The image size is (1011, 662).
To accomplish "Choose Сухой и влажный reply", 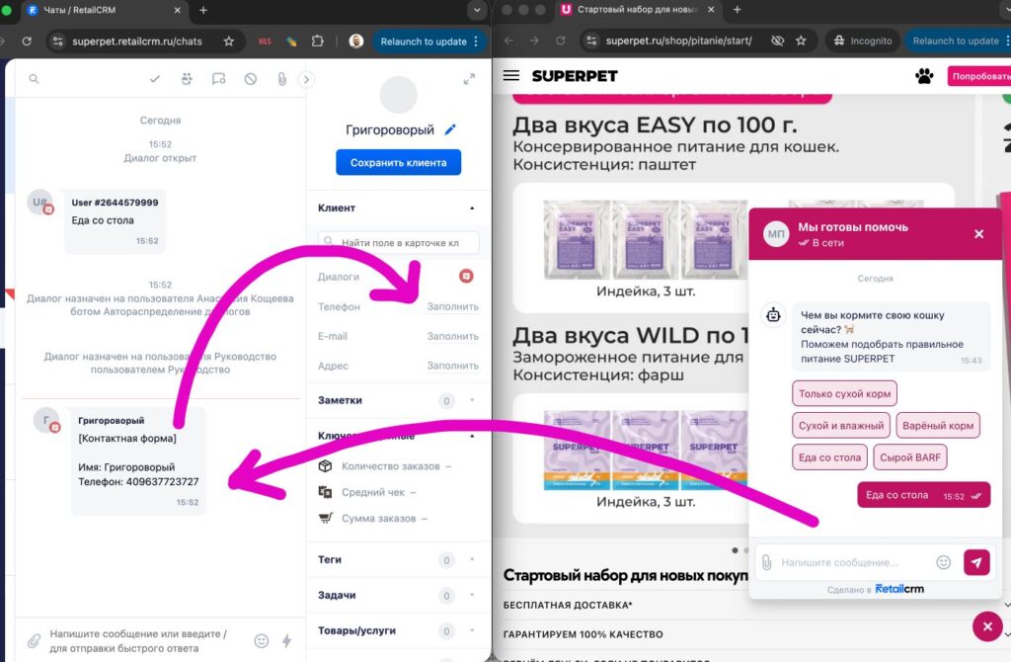I will [x=841, y=425].
